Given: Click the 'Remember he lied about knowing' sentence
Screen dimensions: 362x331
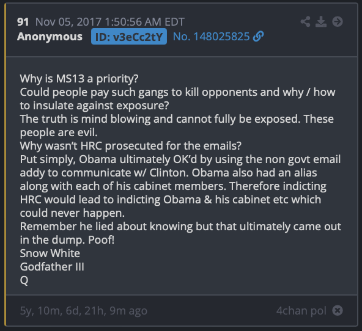Looking at the screenshot, I should [x=180, y=233].
